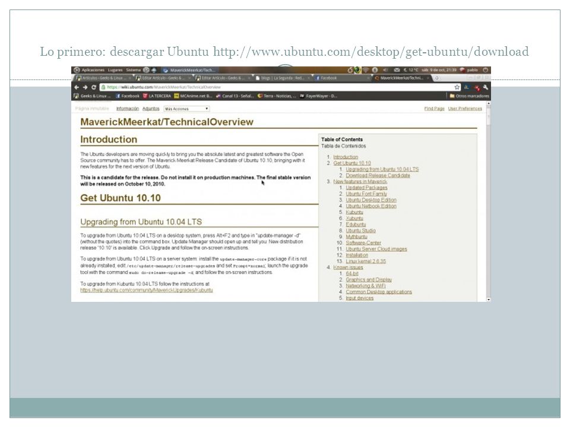The image size is (570, 427).
Task: Reload the page with the refresh icon
Action: tap(94, 87)
